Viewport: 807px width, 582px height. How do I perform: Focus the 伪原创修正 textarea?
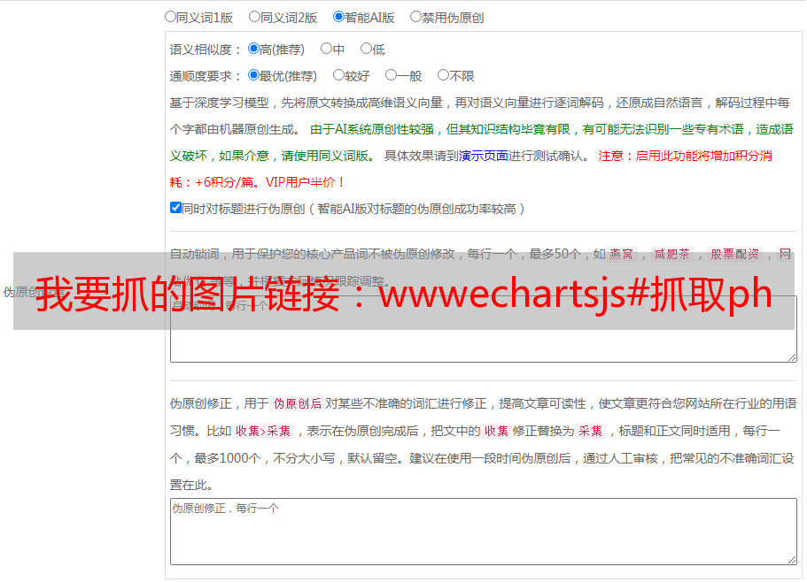pos(484,532)
